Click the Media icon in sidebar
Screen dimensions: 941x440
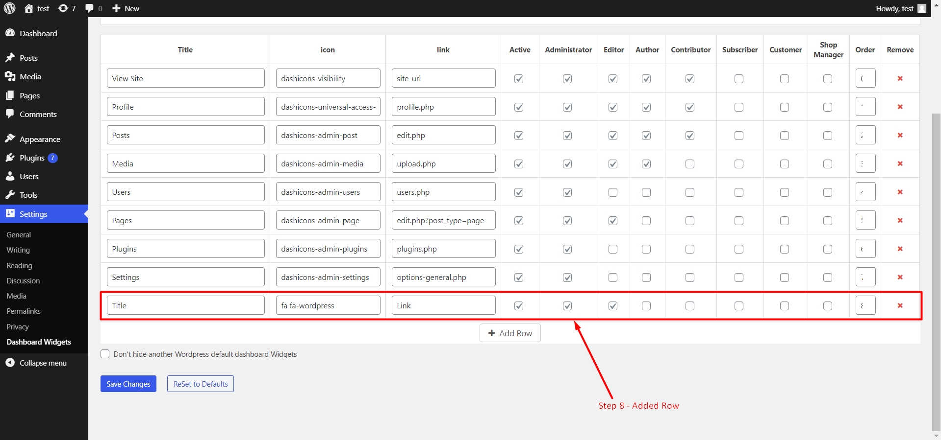pos(10,76)
